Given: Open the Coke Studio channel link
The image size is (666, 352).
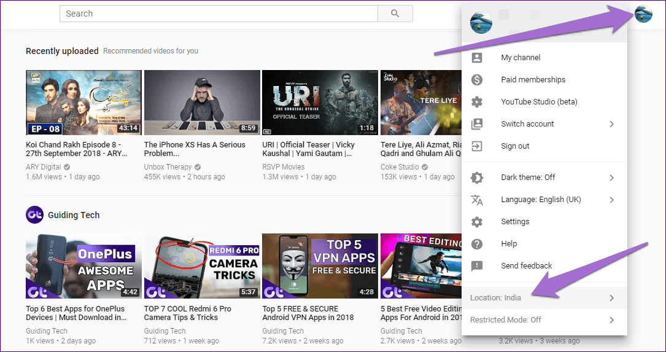Looking at the screenshot, I should pyautogui.click(x=400, y=167).
